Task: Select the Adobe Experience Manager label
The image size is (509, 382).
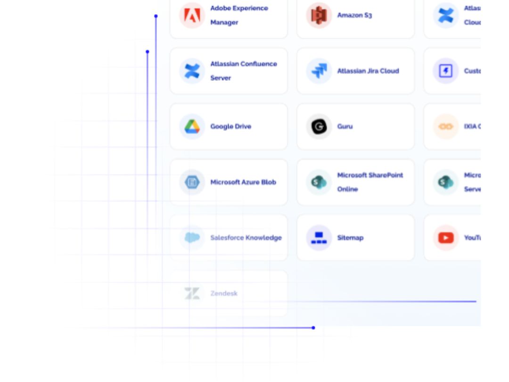Action: (239, 15)
